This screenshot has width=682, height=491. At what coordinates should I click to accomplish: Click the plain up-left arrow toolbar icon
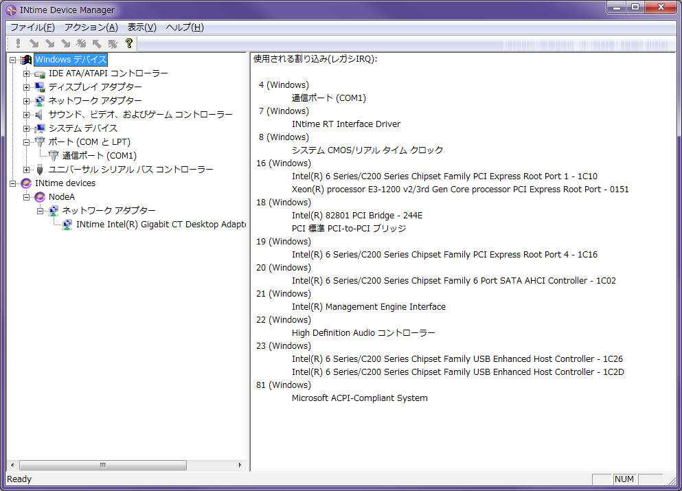click(97, 43)
